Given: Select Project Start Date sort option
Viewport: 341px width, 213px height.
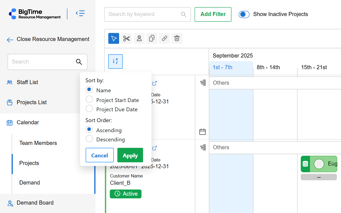Looking at the screenshot, I should coord(89,100).
